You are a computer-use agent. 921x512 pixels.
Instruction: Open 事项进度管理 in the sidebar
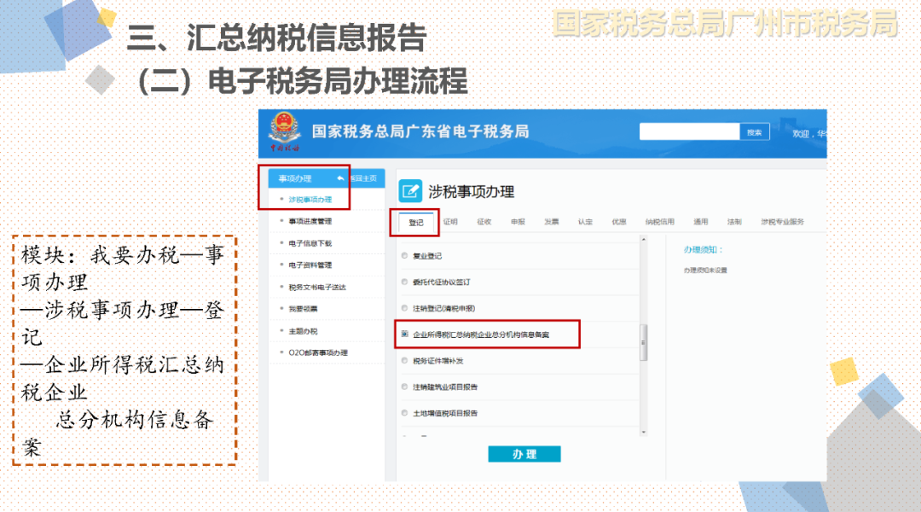point(310,221)
